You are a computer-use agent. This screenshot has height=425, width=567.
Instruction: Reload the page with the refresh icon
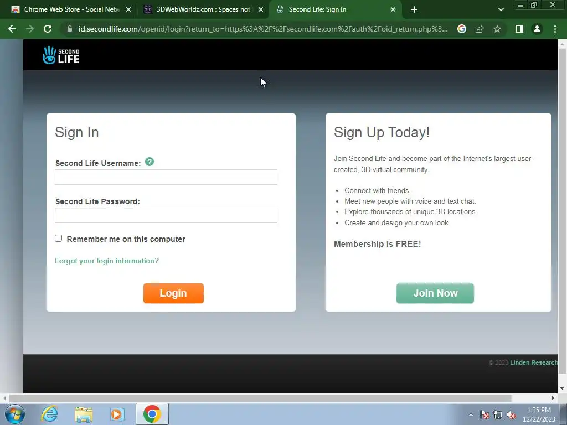48,29
